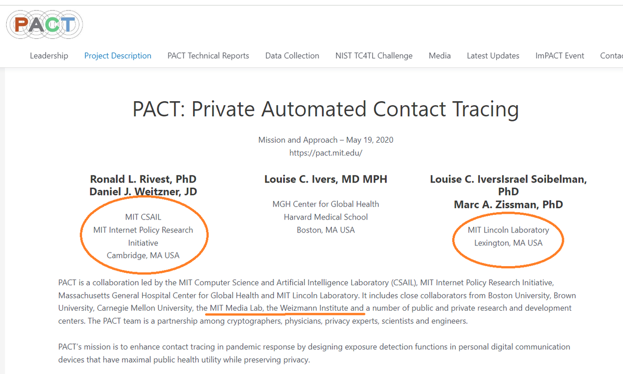Click the Mission and Approach – May 19, 2020 line
This screenshot has height=374, width=623.
coord(326,140)
